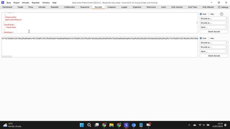Viewport: 230px width, 129px height.
Task: Click vertical scrollbar thumb of first text area
Action: (x=197, y=23)
